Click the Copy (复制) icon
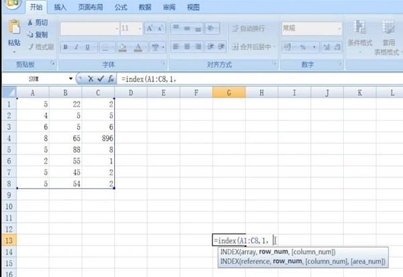Viewport: 403px width, 277px height. click(31, 34)
